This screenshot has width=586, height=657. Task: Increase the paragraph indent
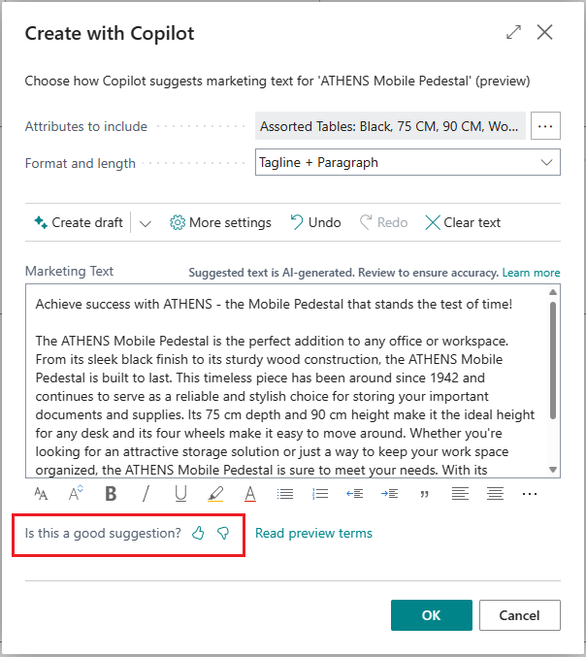[389, 494]
